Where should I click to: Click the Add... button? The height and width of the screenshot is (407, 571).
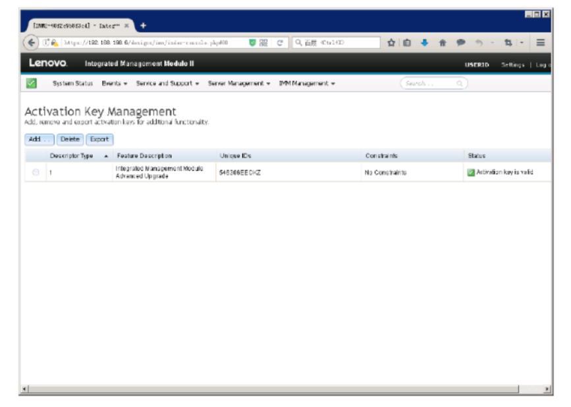pyautogui.click(x=40, y=139)
